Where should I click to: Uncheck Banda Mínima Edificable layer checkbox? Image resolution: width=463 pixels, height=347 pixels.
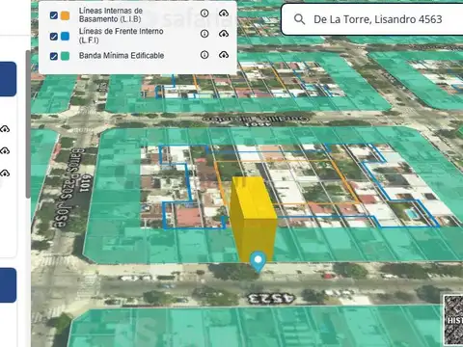[54, 56]
